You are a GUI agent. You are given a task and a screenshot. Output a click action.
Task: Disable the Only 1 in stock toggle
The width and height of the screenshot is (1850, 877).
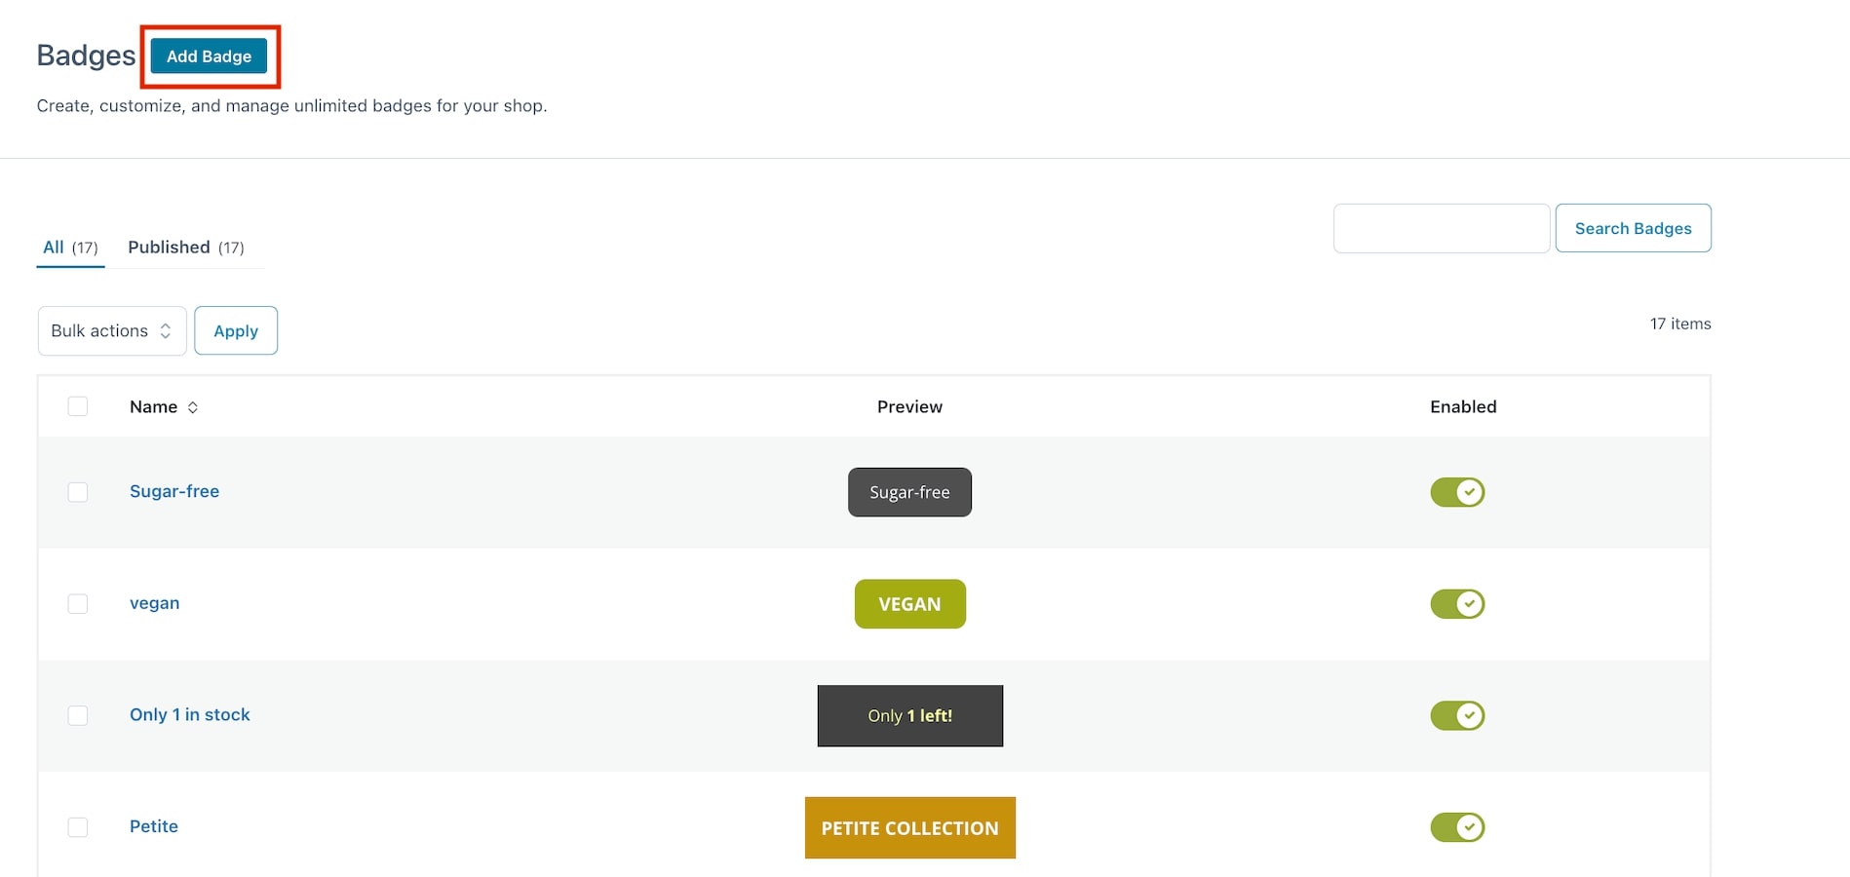[1457, 715]
